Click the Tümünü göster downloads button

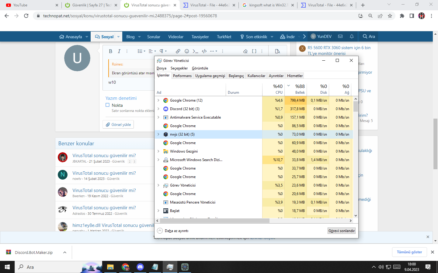[x=409, y=252]
